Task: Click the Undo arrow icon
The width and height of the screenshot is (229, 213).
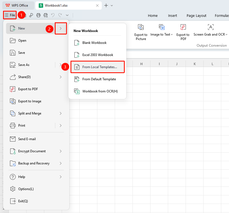Action: tap(53, 15)
